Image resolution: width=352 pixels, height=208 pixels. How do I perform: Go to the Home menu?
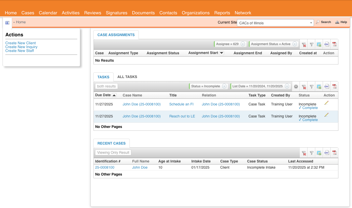[11, 13]
